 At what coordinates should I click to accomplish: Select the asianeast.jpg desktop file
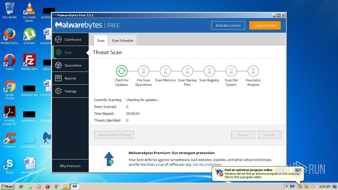coord(29,91)
